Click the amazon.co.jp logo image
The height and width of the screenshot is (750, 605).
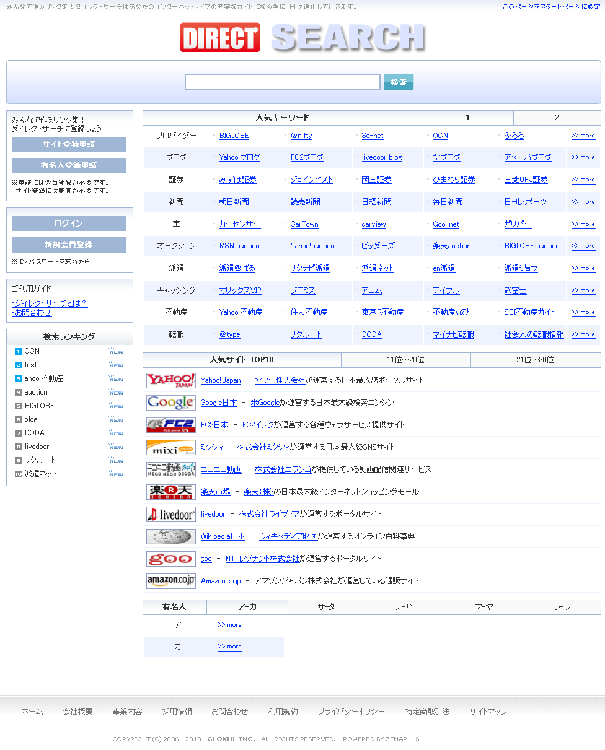(171, 581)
